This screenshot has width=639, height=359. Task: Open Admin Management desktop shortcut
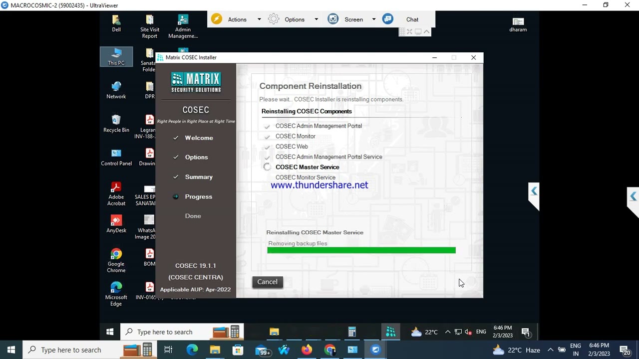click(183, 26)
